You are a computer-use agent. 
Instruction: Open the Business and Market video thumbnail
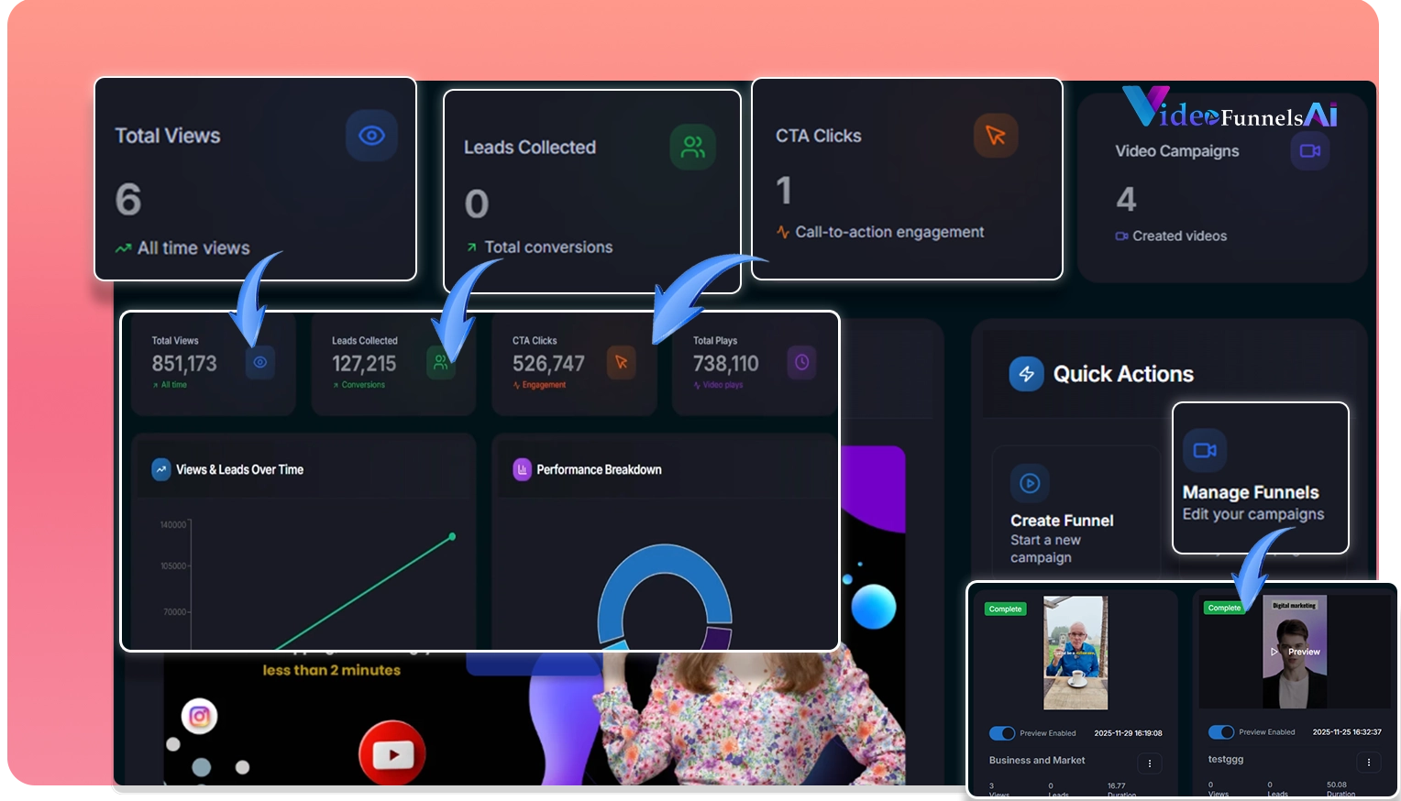pyautogui.click(x=1076, y=653)
